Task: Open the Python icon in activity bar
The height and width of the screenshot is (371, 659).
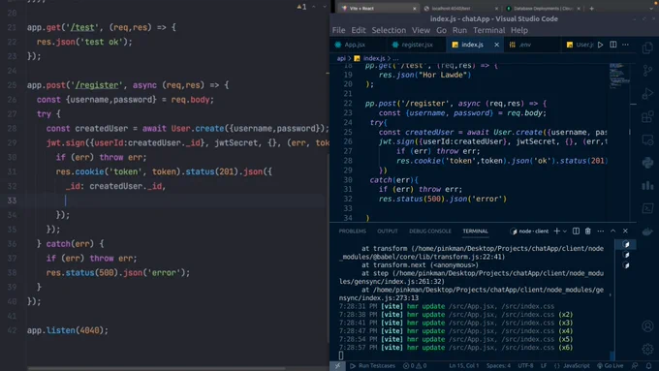Action: [x=647, y=162]
